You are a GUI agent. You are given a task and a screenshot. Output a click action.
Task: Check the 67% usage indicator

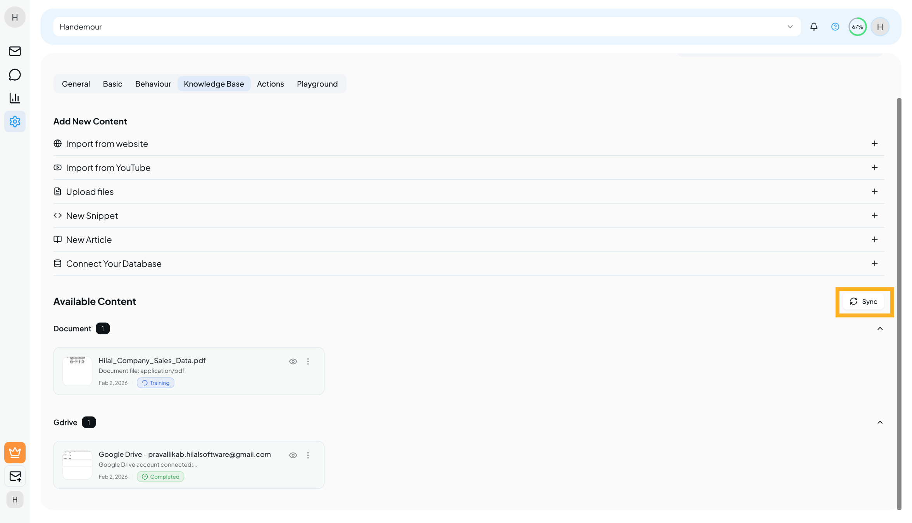pyautogui.click(x=857, y=26)
